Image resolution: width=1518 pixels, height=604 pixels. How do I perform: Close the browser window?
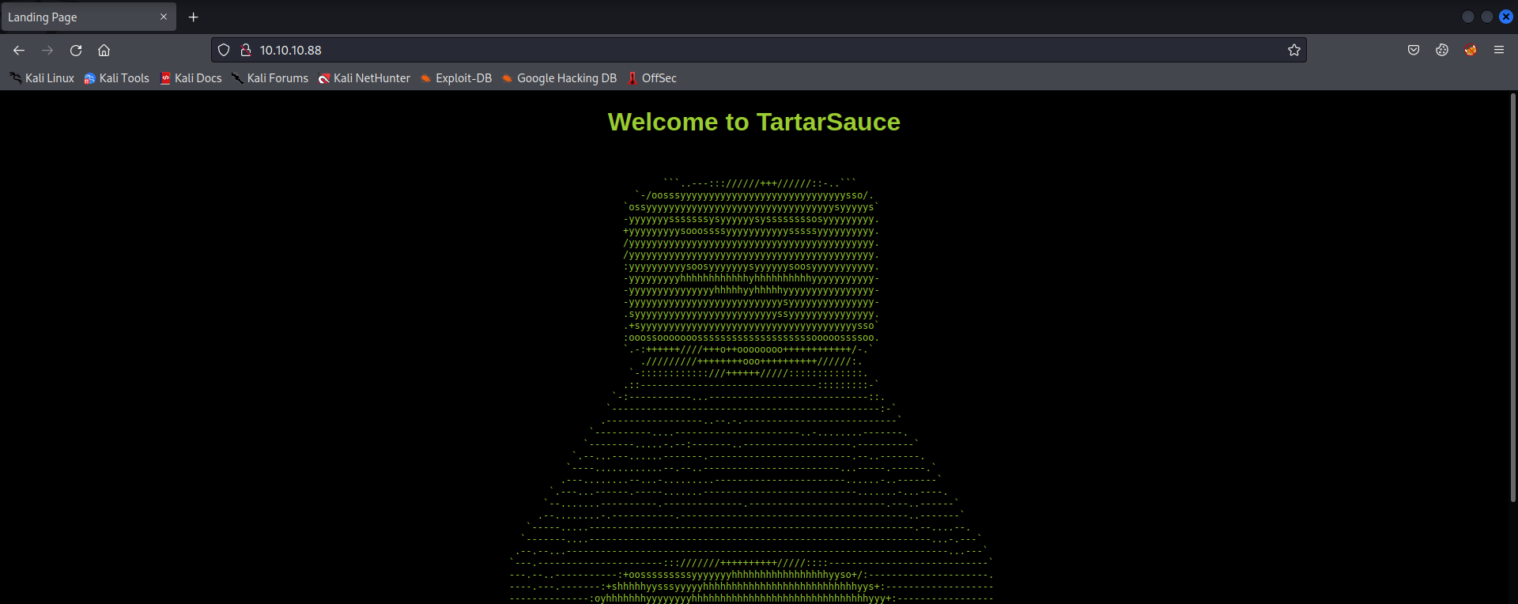pyautogui.click(x=1506, y=17)
